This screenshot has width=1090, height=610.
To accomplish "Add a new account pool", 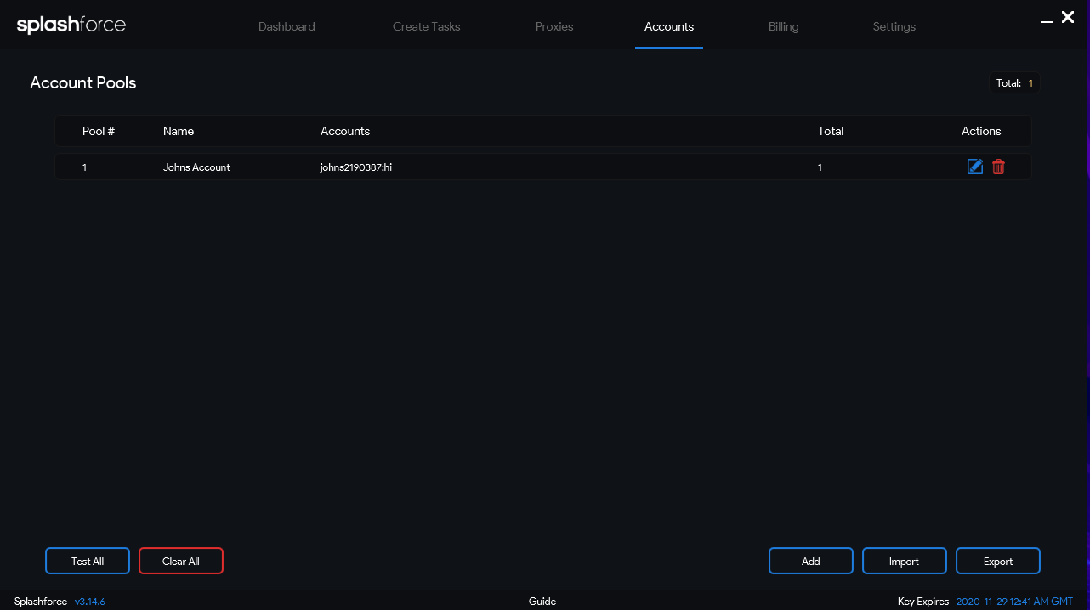I will [x=810, y=562].
